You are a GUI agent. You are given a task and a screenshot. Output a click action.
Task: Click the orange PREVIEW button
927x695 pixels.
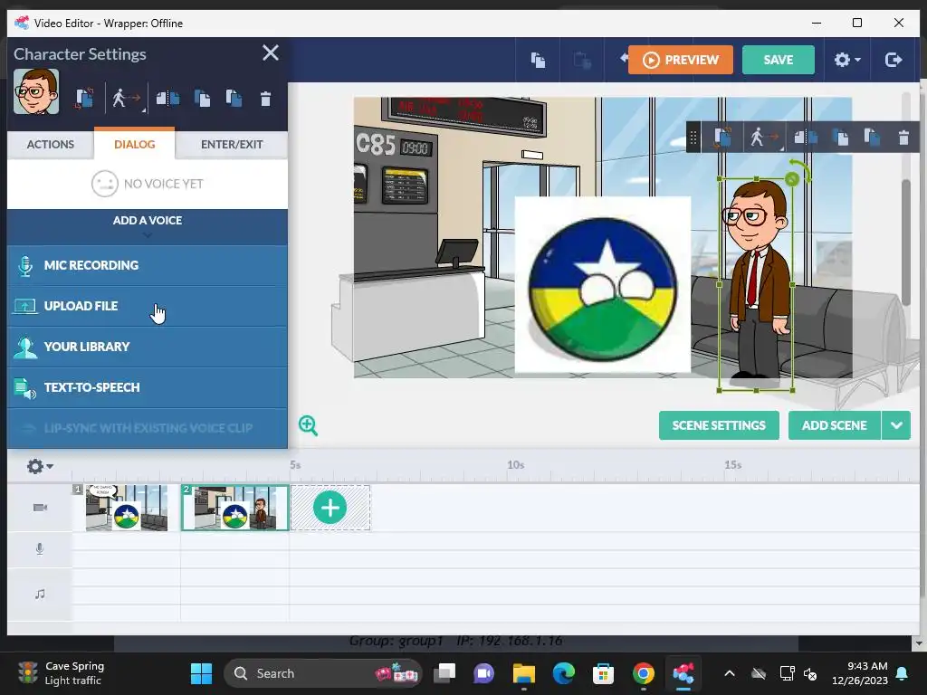(x=681, y=60)
